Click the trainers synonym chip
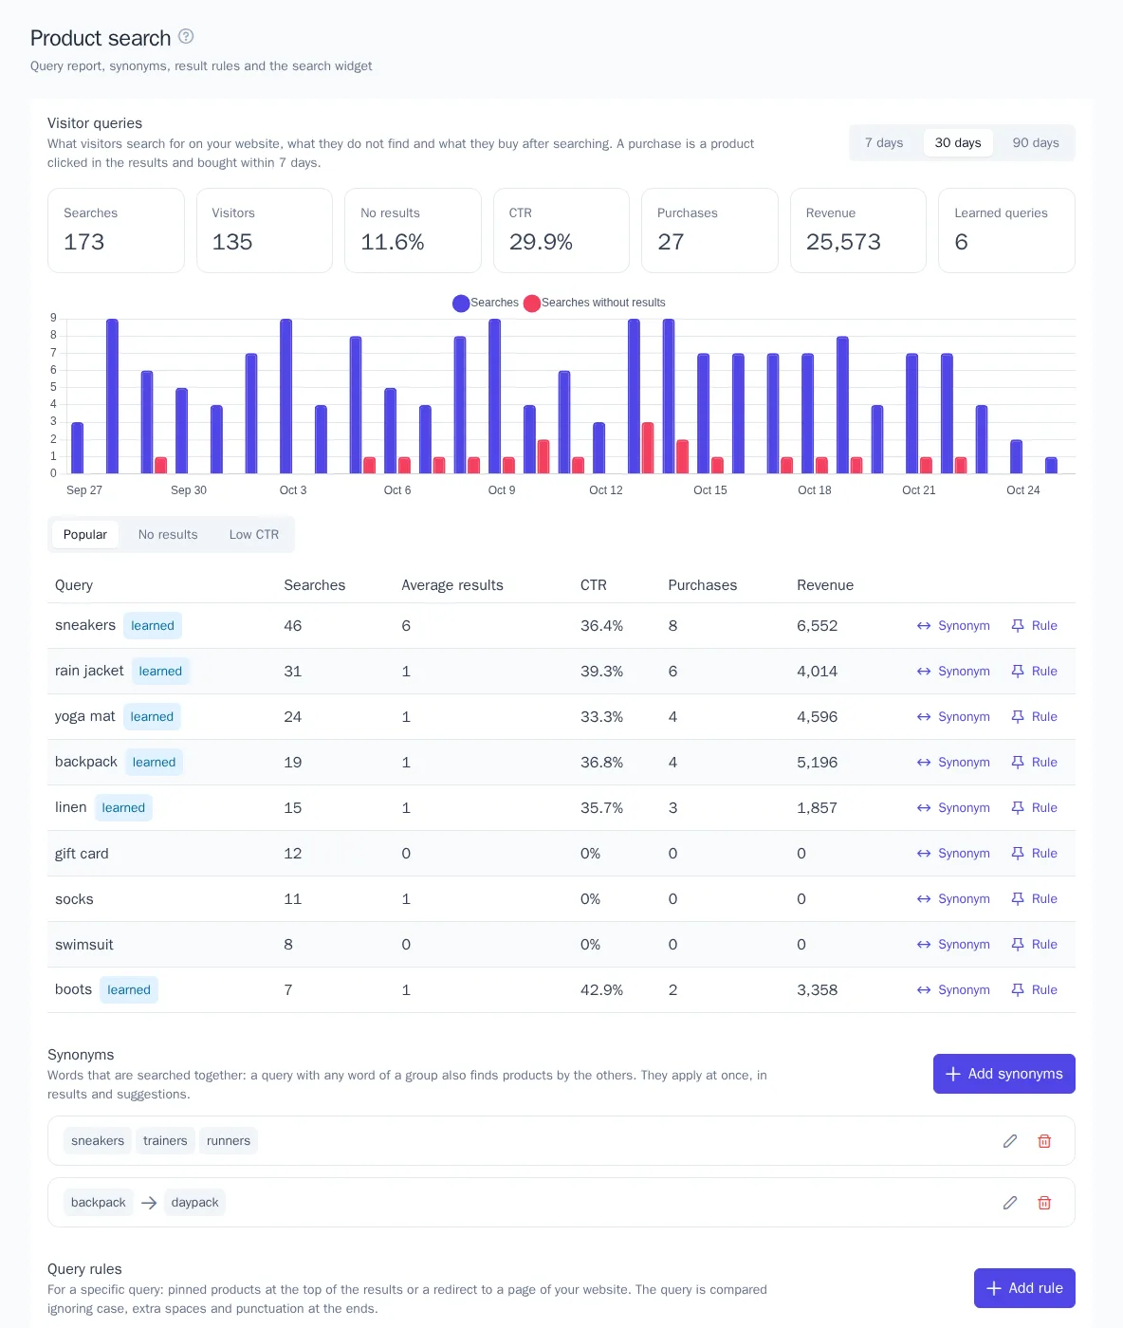The image size is (1123, 1328). [165, 1141]
